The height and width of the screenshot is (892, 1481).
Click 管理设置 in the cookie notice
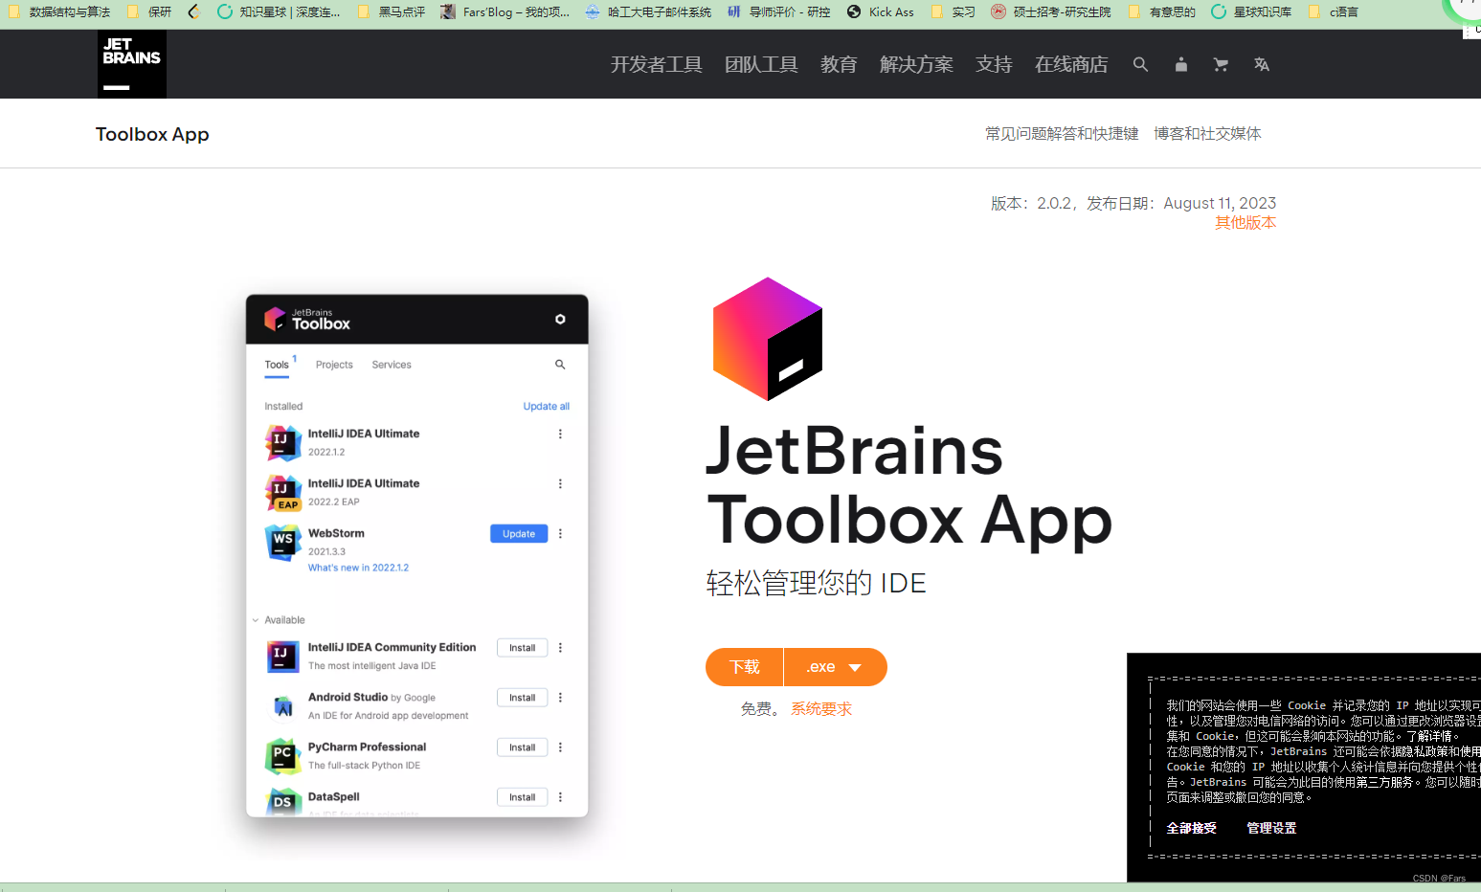coord(1271,828)
